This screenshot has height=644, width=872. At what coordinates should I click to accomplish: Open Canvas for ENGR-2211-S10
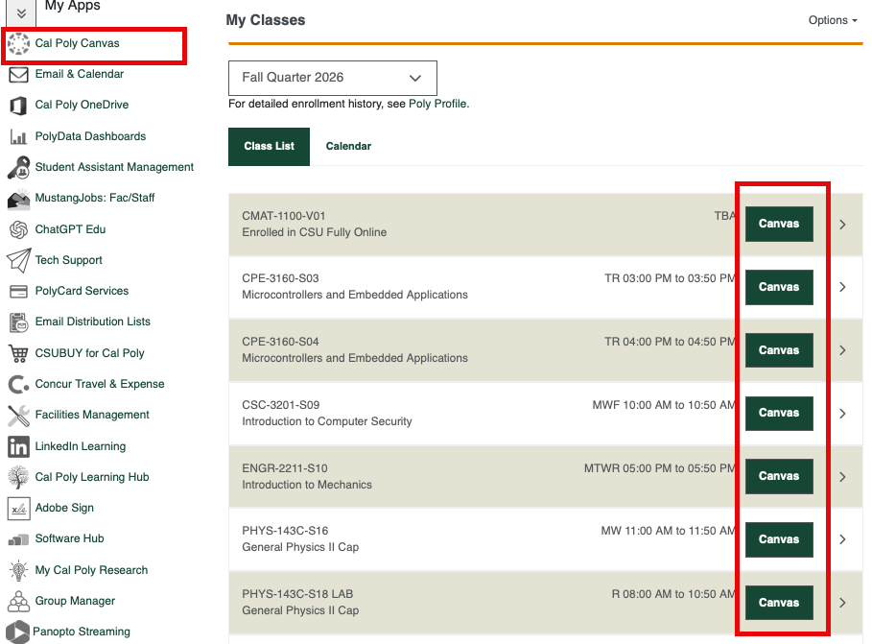[779, 476]
